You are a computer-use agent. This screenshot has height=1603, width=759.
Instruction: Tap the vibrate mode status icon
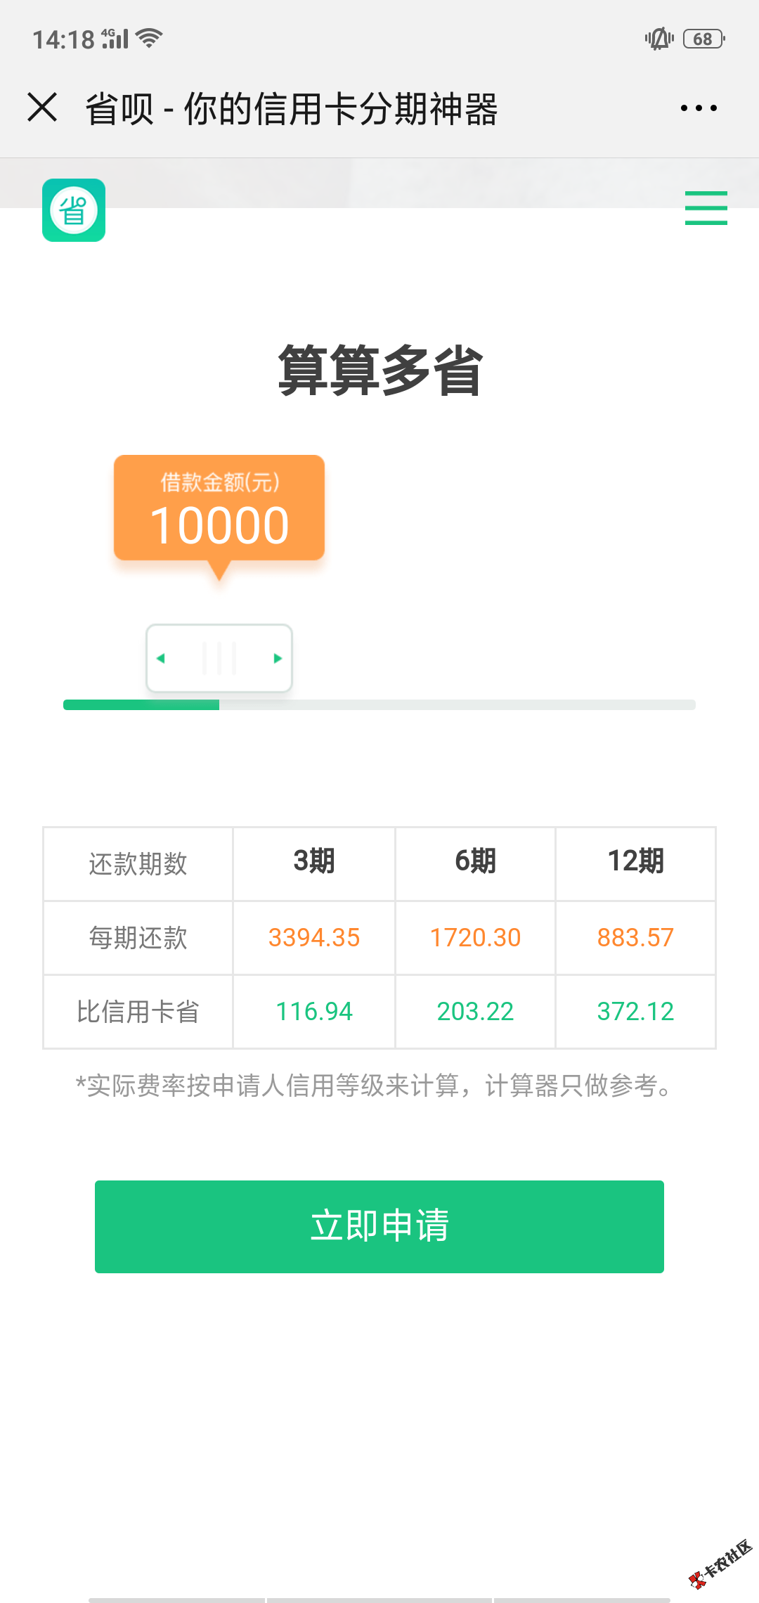(659, 39)
